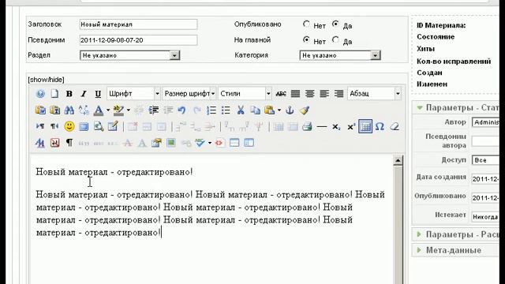Click the Undo arrow
The height and width of the screenshot is (284, 505).
click(x=181, y=110)
